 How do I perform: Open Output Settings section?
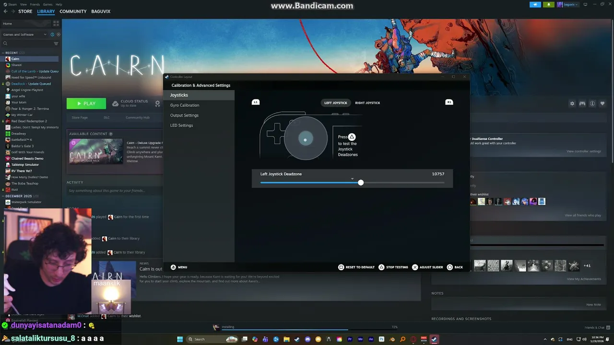pyautogui.click(x=199, y=115)
